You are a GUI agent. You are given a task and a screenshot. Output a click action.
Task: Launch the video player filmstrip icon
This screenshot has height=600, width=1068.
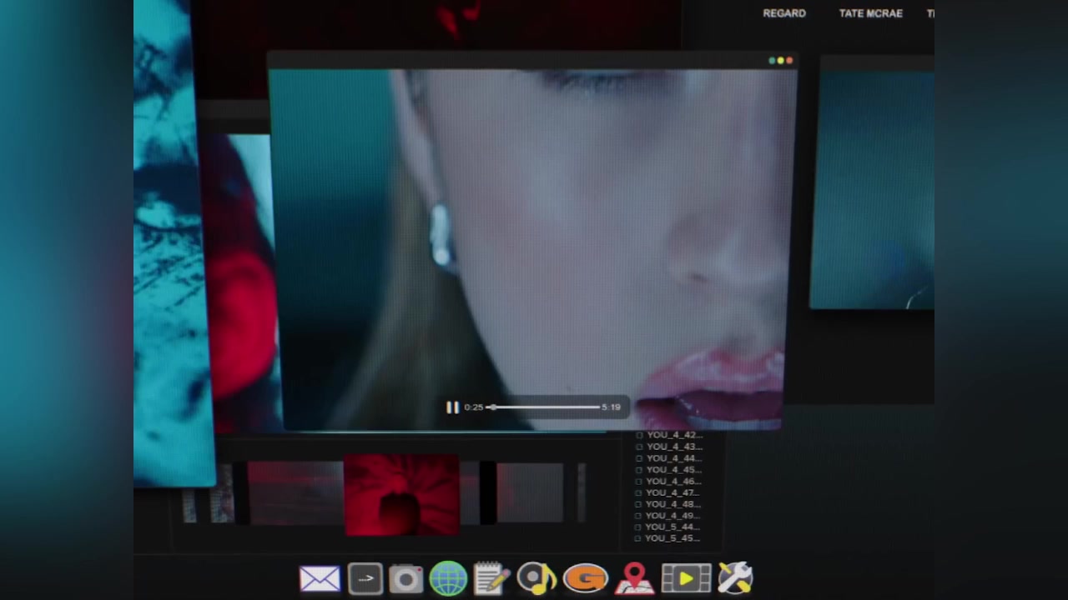click(686, 578)
